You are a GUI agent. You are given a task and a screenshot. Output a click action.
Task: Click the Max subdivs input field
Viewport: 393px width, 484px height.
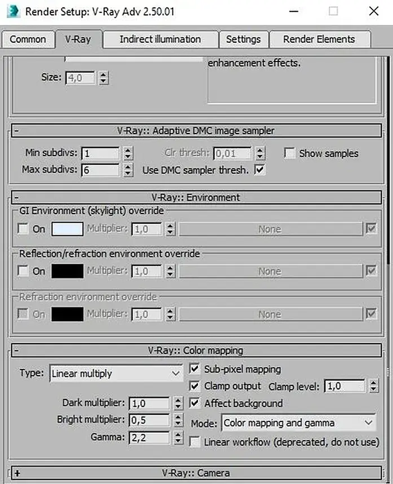[x=100, y=170]
